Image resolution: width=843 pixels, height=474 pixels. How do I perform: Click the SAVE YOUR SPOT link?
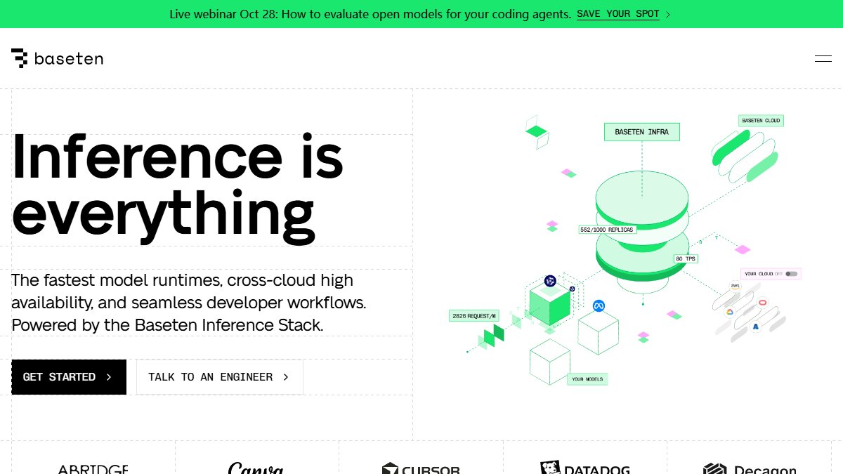coord(618,14)
